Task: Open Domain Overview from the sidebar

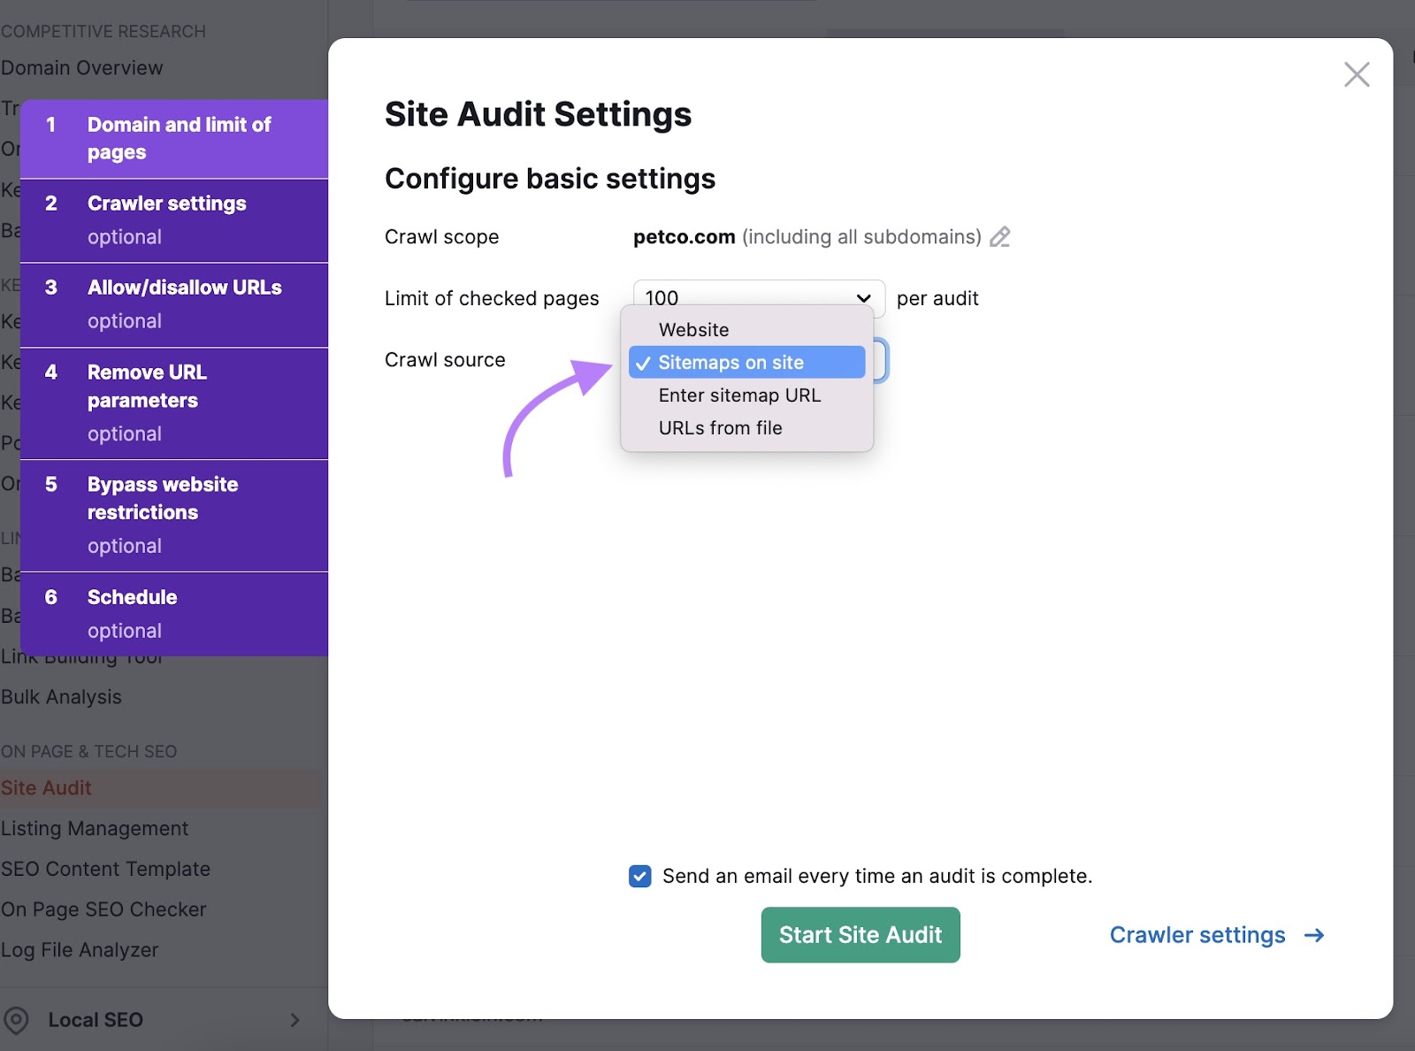Action: [82, 67]
